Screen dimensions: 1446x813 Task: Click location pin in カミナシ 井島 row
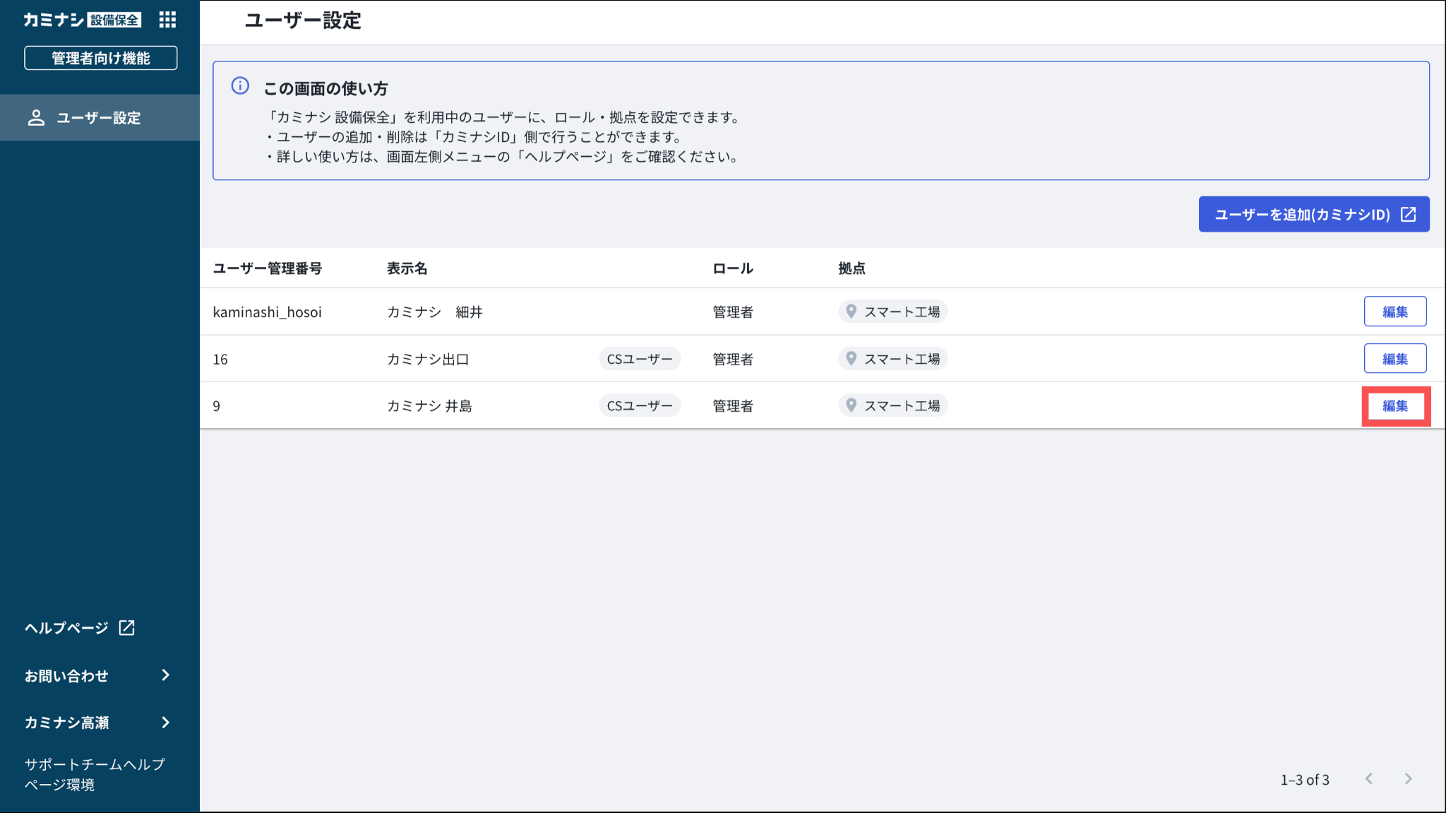tap(852, 405)
